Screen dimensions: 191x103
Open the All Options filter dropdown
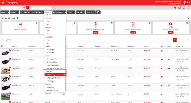[x=25, y=12]
